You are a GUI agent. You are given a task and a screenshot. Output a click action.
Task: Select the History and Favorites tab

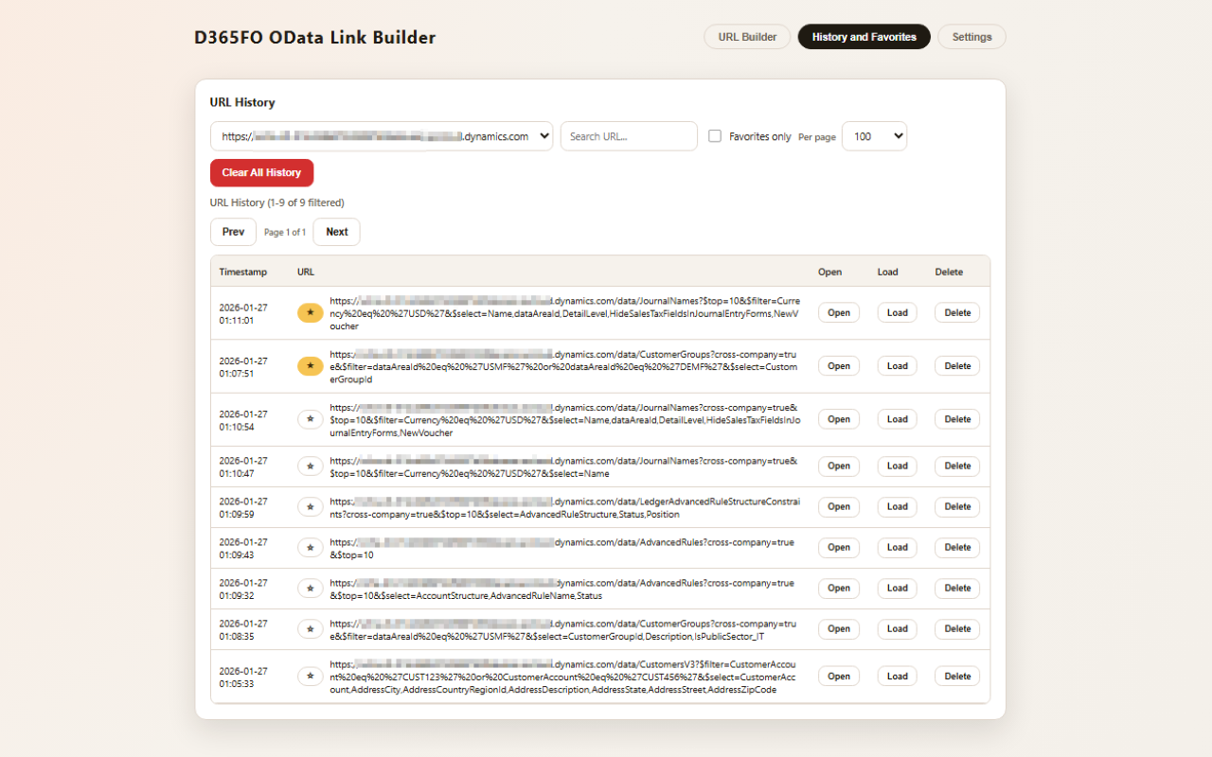tap(864, 37)
